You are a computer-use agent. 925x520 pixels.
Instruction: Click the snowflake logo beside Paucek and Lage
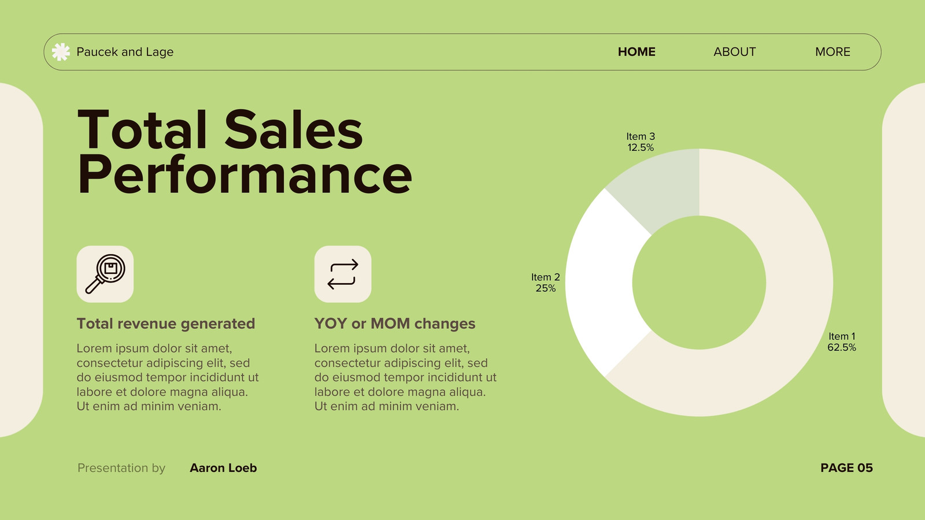pyautogui.click(x=61, y=52)
